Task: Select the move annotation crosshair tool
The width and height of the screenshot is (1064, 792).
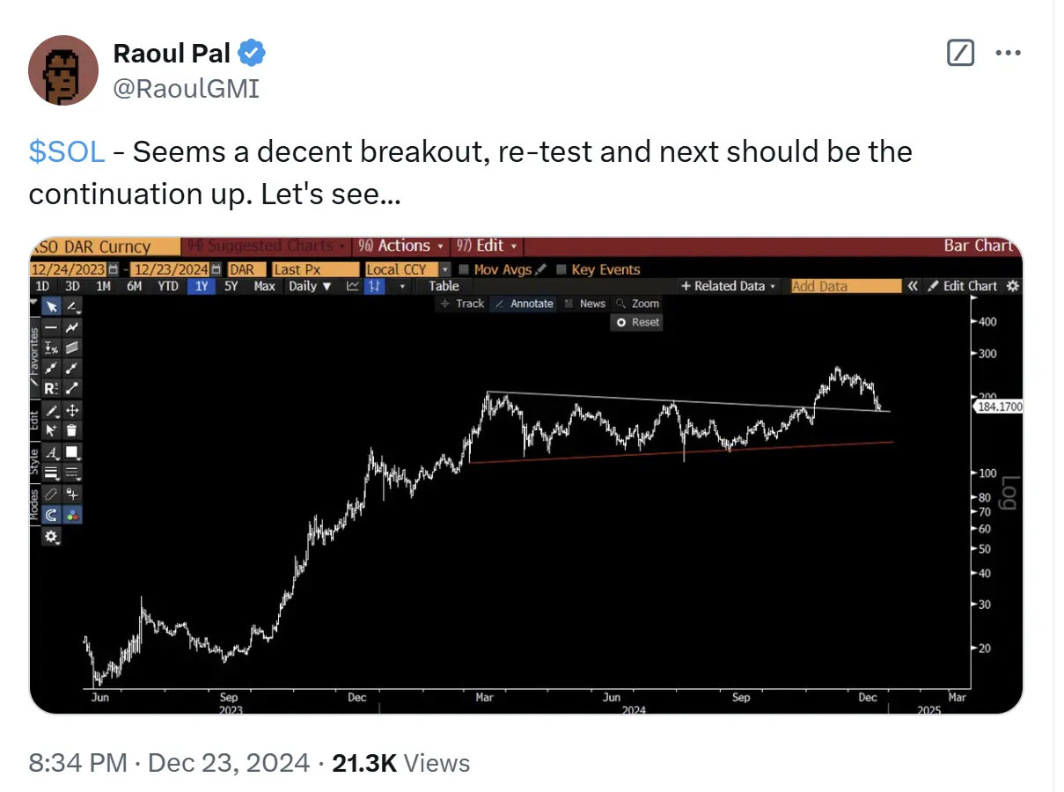Action: tap(72, 410)
